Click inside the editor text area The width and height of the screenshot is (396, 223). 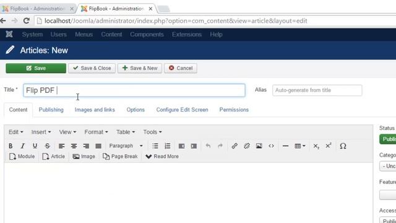coord(188,192)
